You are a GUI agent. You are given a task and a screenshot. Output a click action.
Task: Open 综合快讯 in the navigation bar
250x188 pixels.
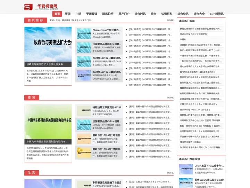pos(183,14)
